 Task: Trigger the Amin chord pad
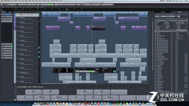click(x=110, y=98)
